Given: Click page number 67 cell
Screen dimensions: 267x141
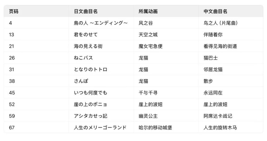Looking at the screenshot, I should point(12,128).
